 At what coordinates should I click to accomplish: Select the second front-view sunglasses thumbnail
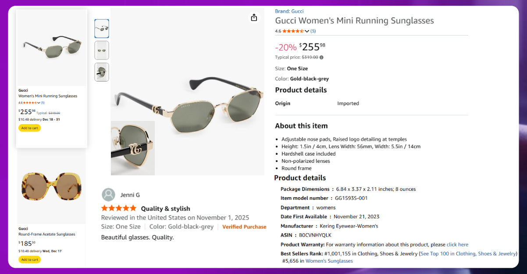pos(102,50)
